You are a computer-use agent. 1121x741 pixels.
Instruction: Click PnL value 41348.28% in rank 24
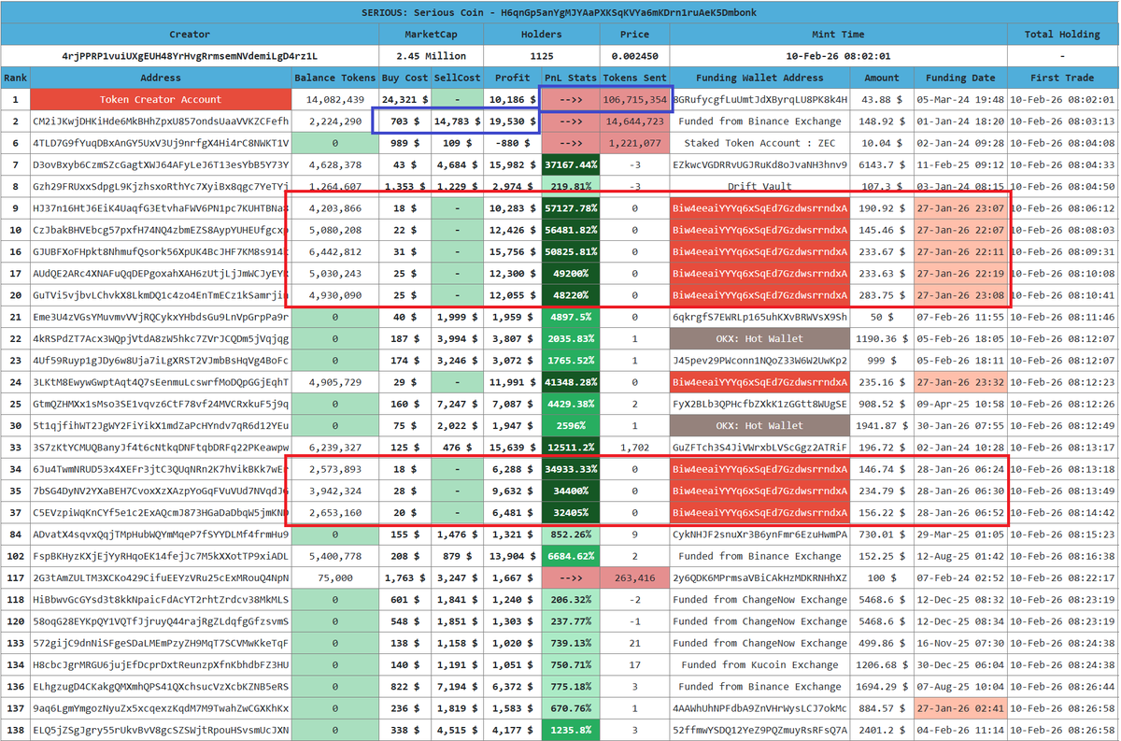570,382
